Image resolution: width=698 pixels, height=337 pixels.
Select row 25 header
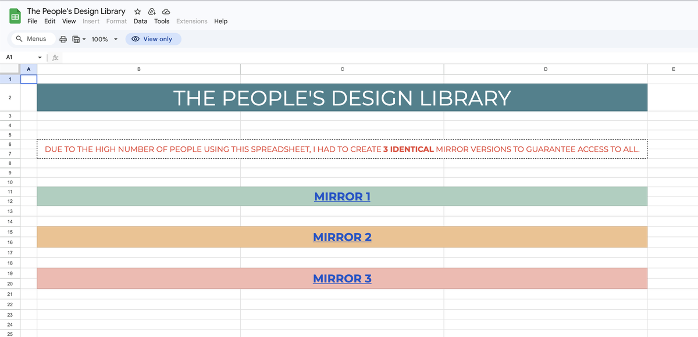(x=10, y=334)
